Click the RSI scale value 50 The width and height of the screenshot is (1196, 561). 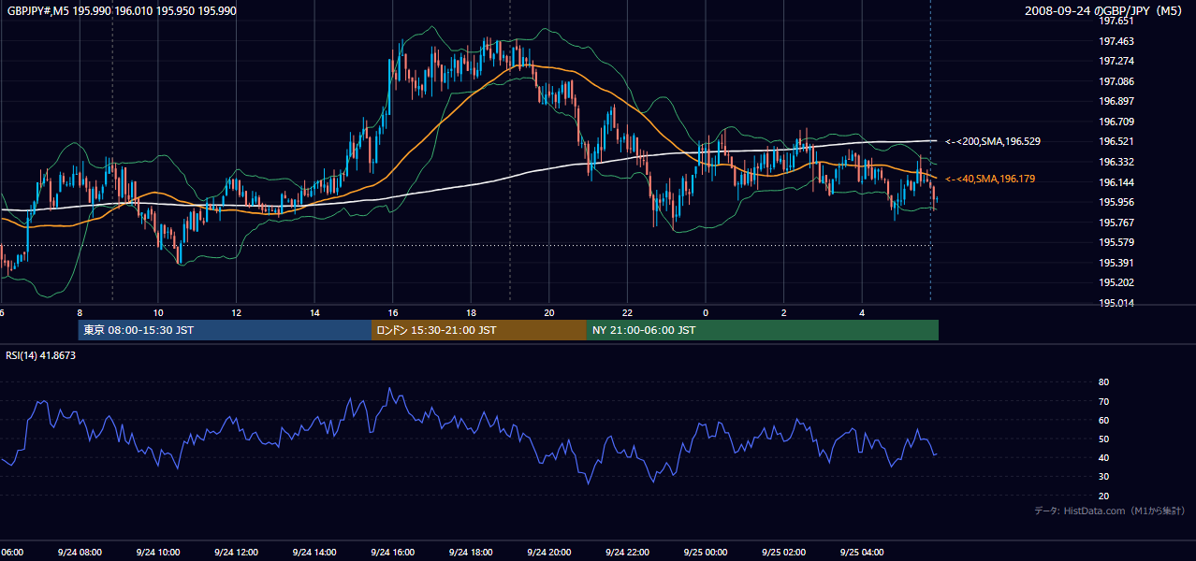(1103, 439)
